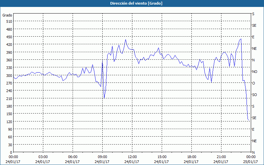Click the "SO" compass direction label
Viewport: 264px width, 165px height.
tap(254, 95)
